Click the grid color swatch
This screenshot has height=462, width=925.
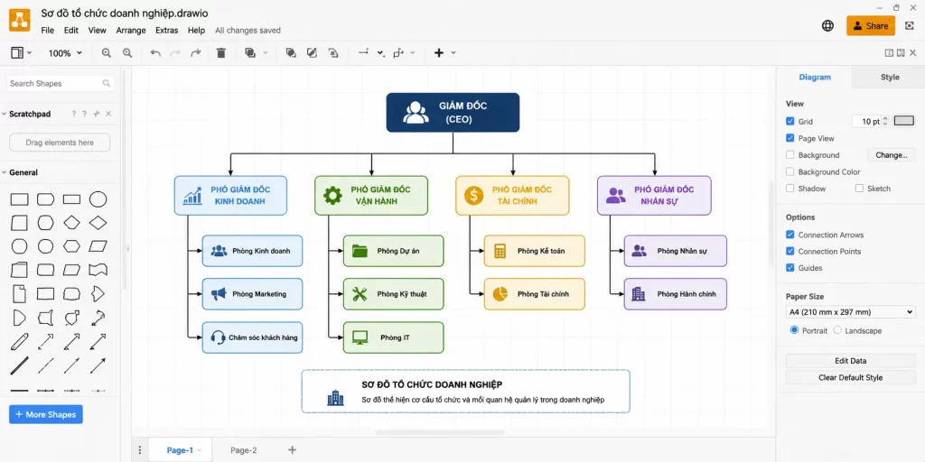click(903, 121)
